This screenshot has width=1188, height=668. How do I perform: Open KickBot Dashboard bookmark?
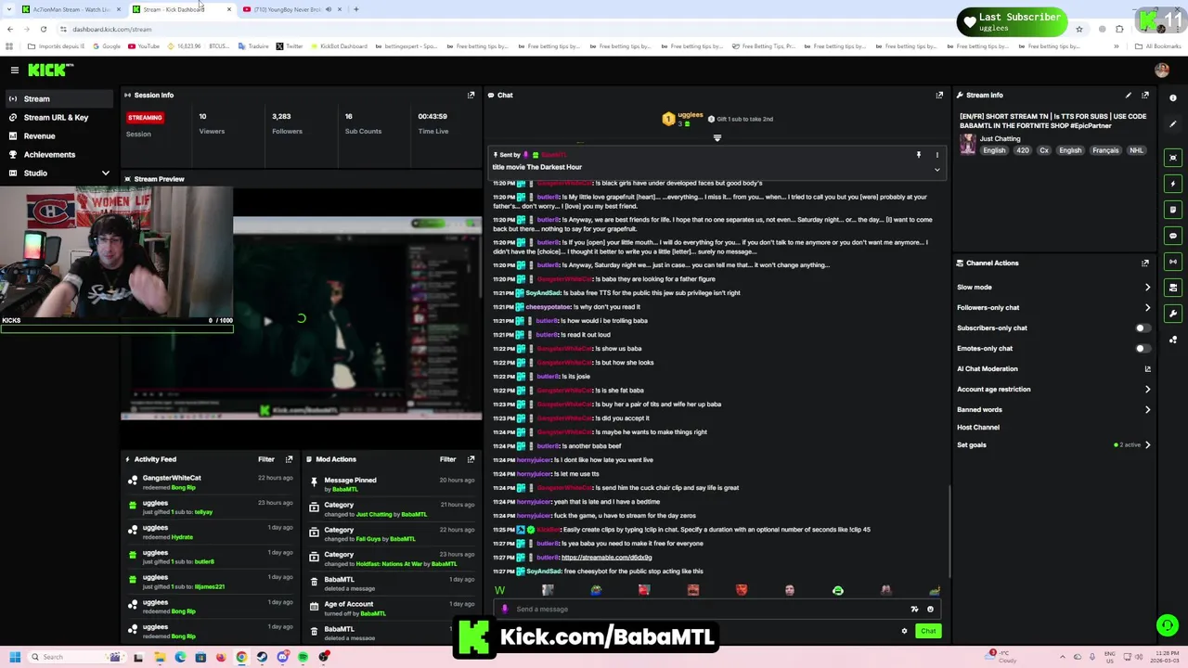[x=339, y=46]
